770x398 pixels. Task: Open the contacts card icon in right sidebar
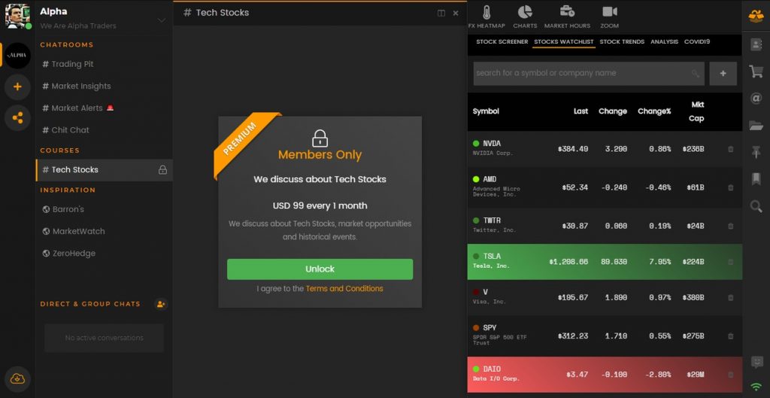pyautogui.click(x=756, y=44)
